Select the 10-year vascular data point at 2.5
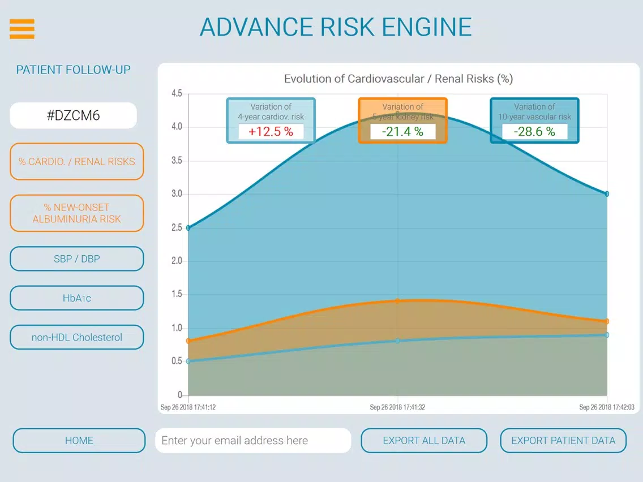The height and width of the screenshot is (482, 643). click(x=188, y=227)
